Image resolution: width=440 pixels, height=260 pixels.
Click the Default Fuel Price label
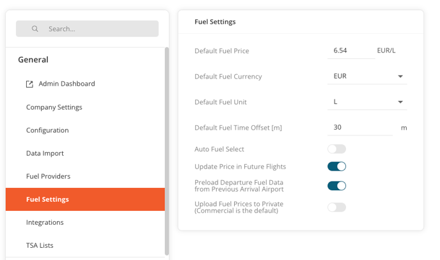click(222, 50)
